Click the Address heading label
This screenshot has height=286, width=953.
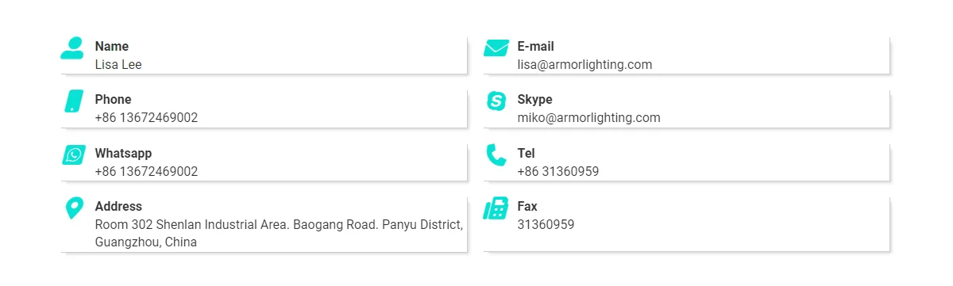tap(118, 206)
